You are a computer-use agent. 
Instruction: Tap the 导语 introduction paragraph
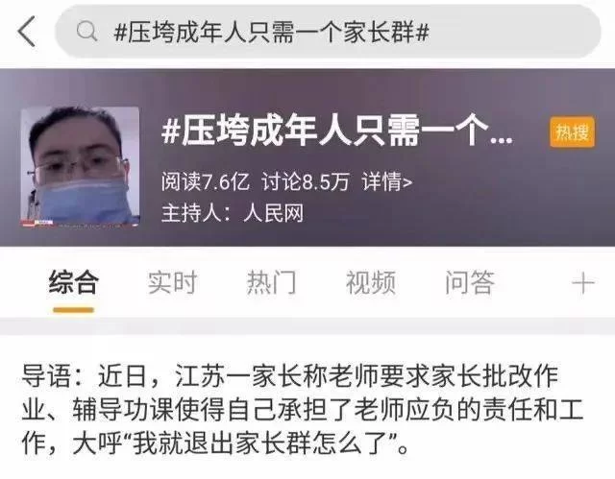click(303, 410)
